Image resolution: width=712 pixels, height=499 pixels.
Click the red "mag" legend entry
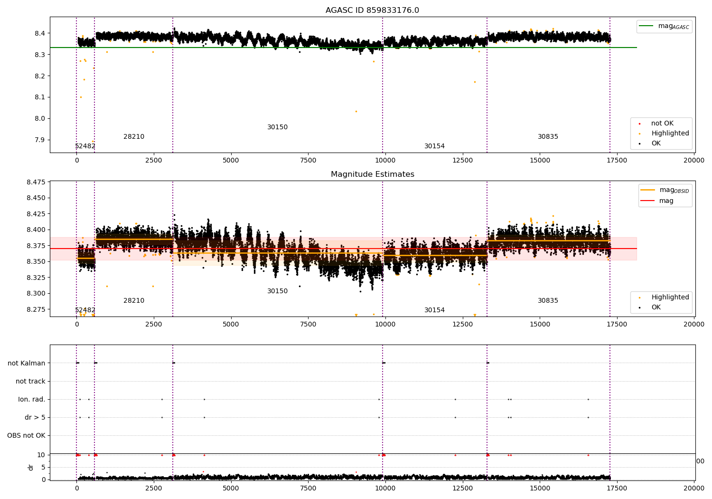(657, 201)
